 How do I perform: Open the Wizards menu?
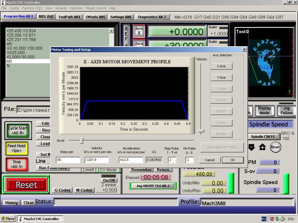pyautogui.click(x=61, y=8)
